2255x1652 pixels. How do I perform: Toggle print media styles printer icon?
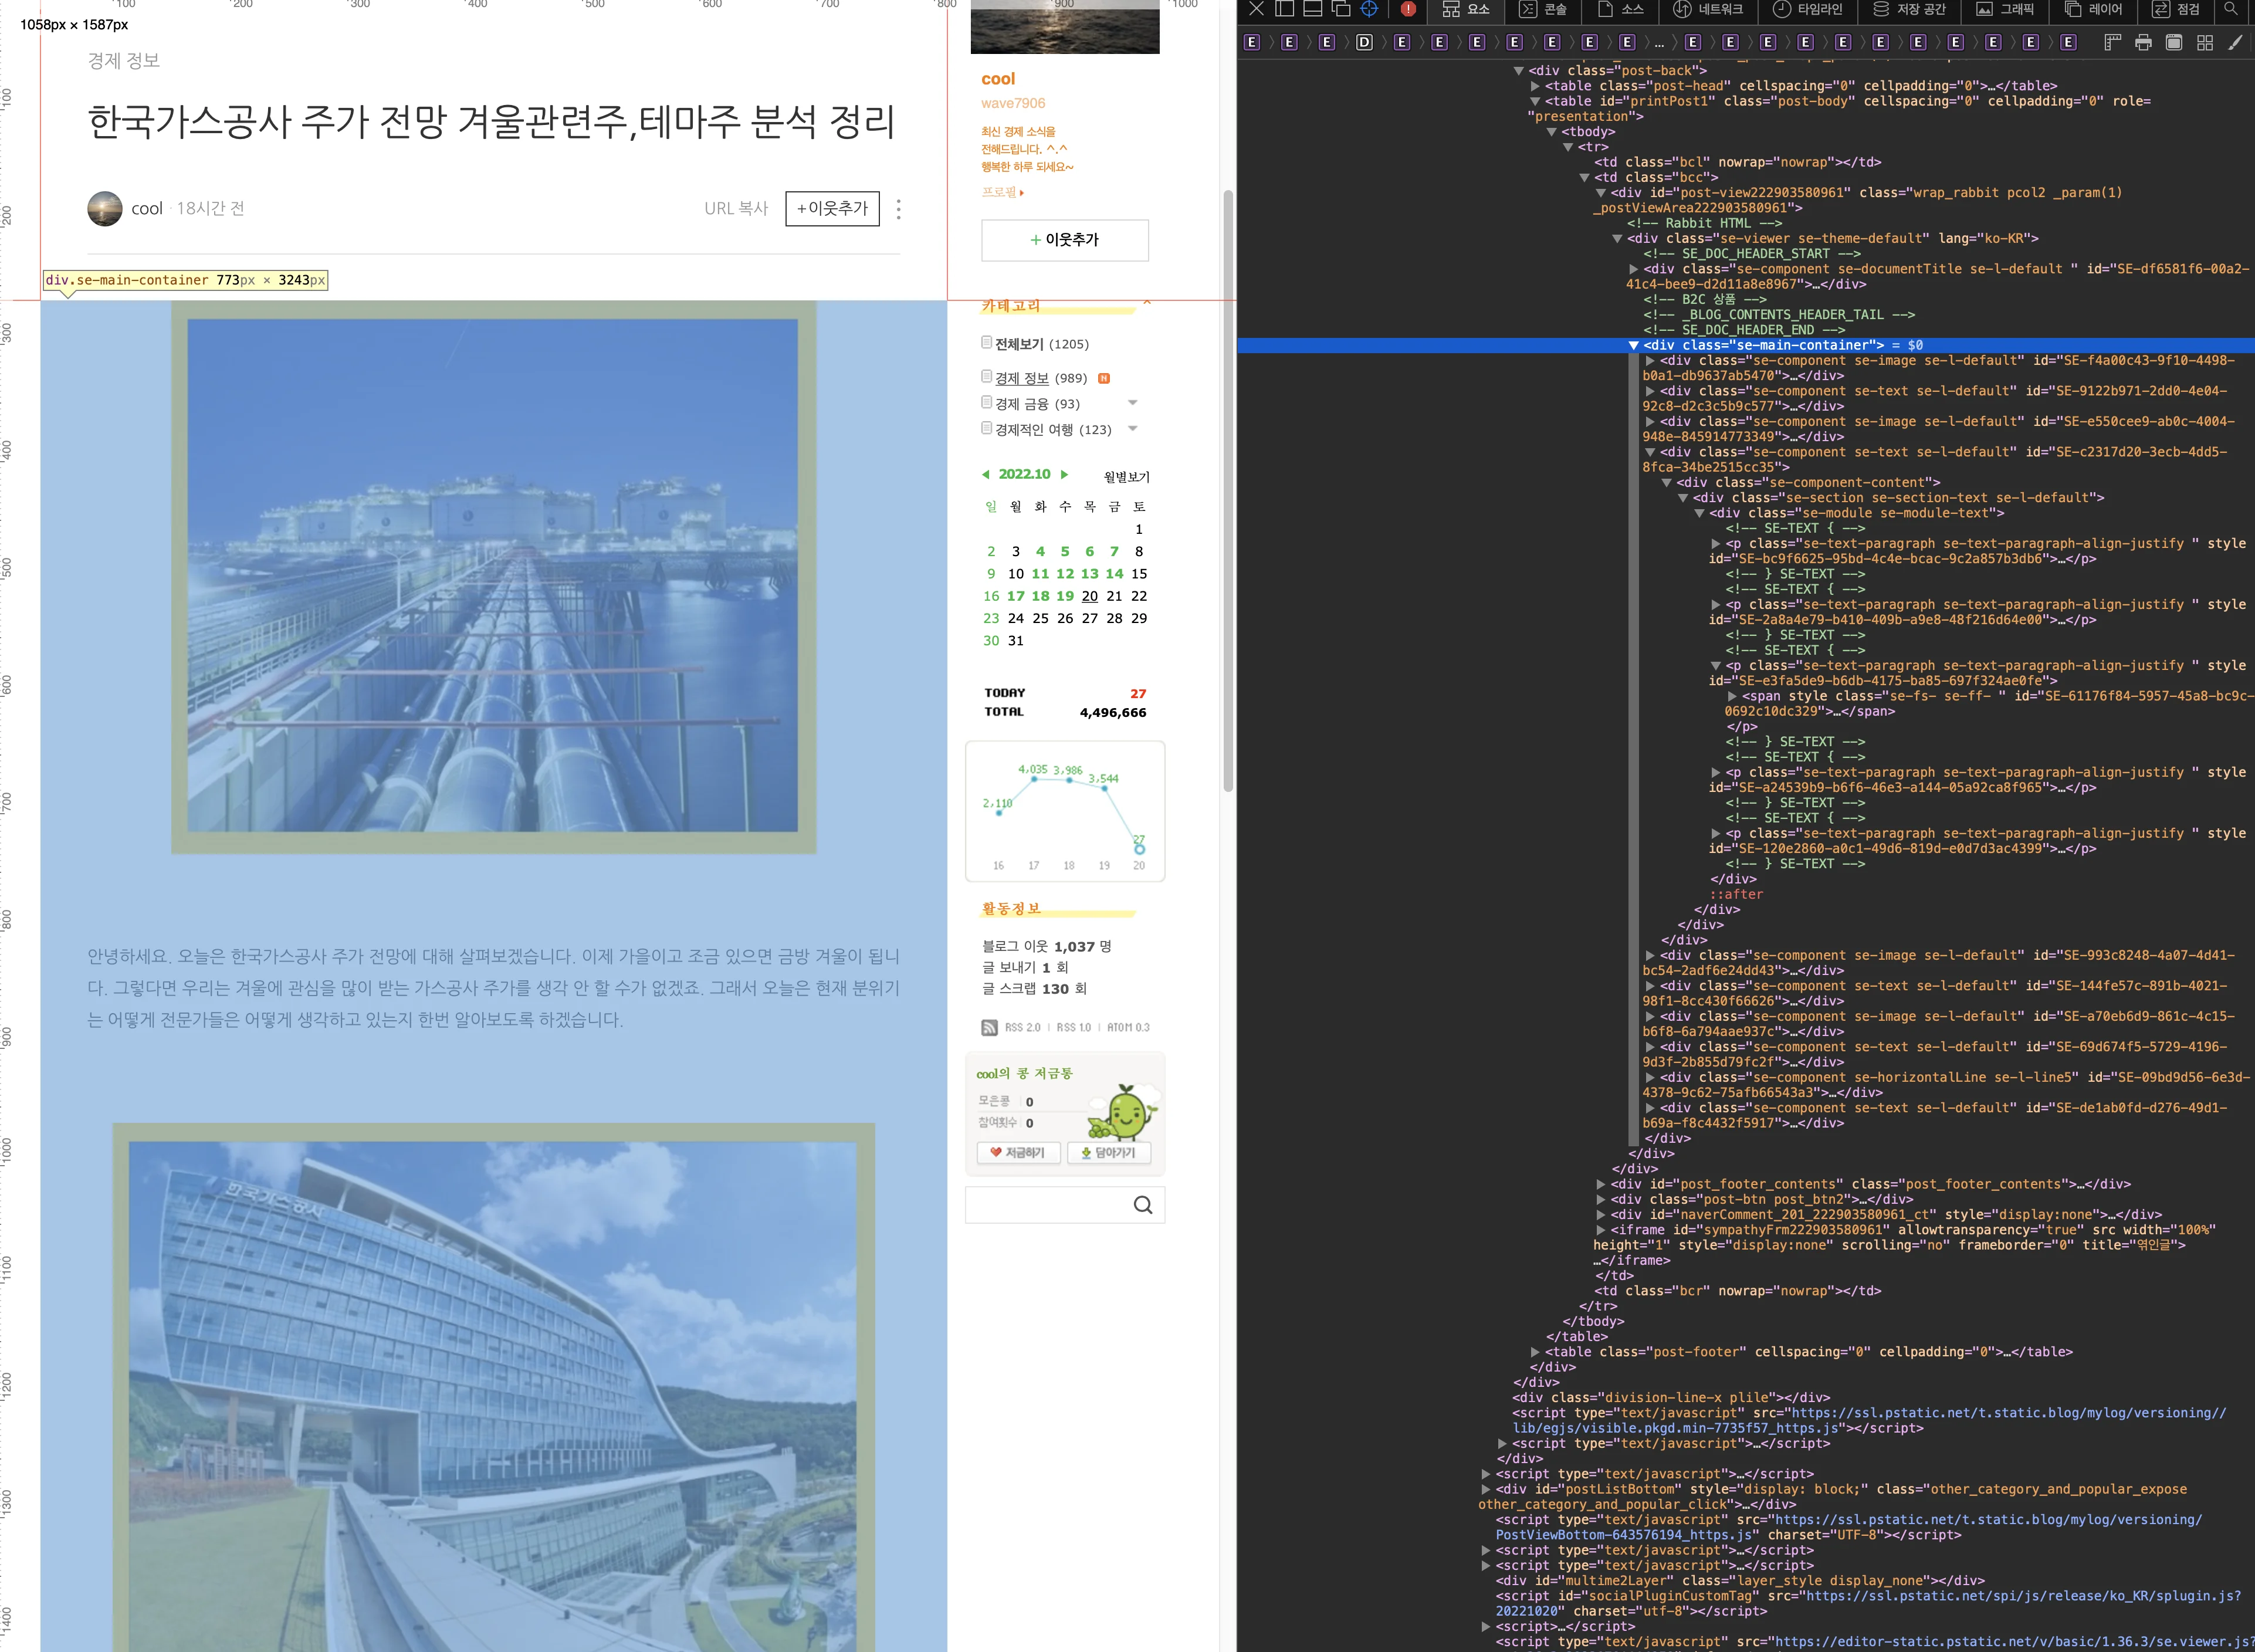click(x=2143, y=42)
